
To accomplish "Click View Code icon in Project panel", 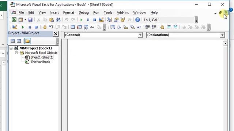I will (13, 41).
